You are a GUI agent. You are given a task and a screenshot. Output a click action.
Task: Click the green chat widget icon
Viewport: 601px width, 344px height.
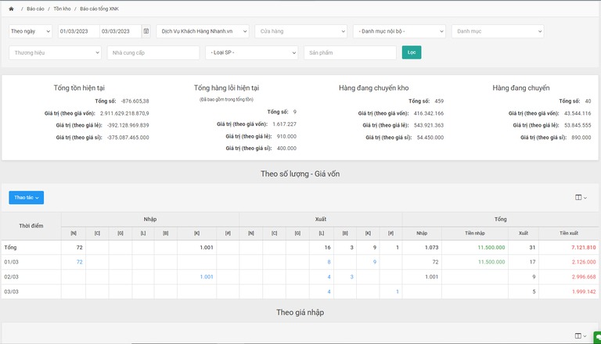point(597,337)
